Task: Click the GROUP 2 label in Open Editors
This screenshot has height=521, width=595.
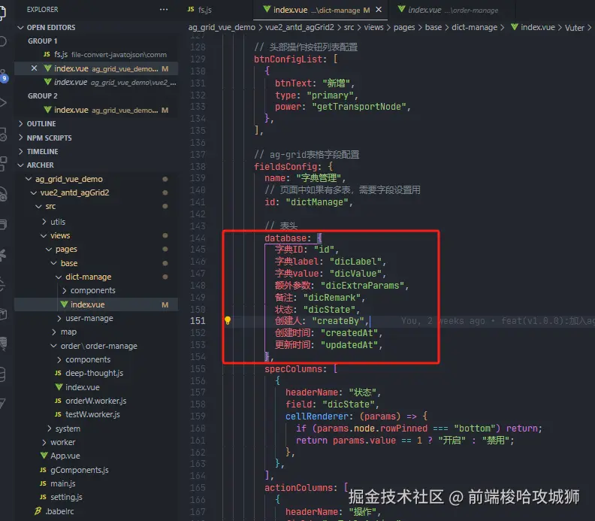Action: 43,96
